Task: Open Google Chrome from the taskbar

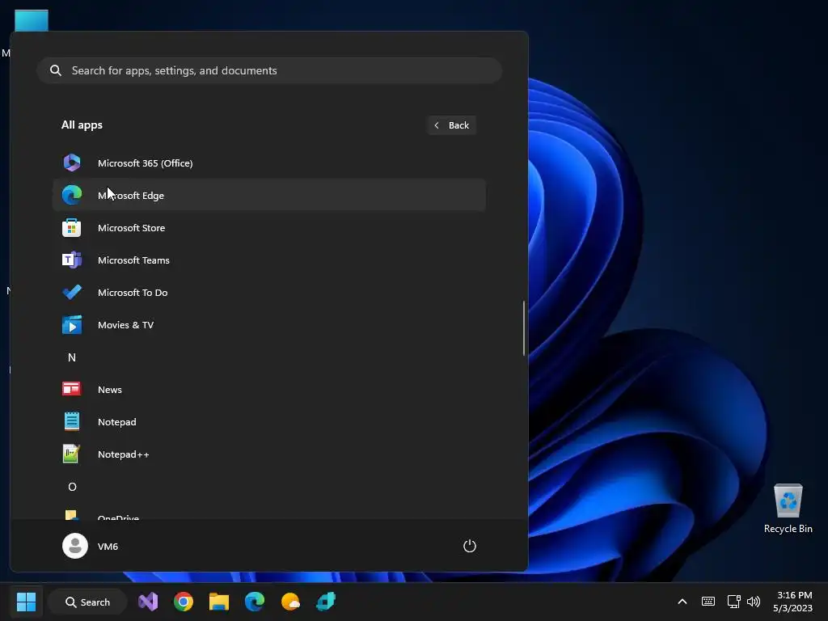Action: pyautogui.click(x=184, y=602)
